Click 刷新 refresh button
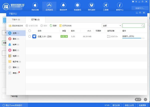This screenshot has width=150, height=107. [53, 26]
